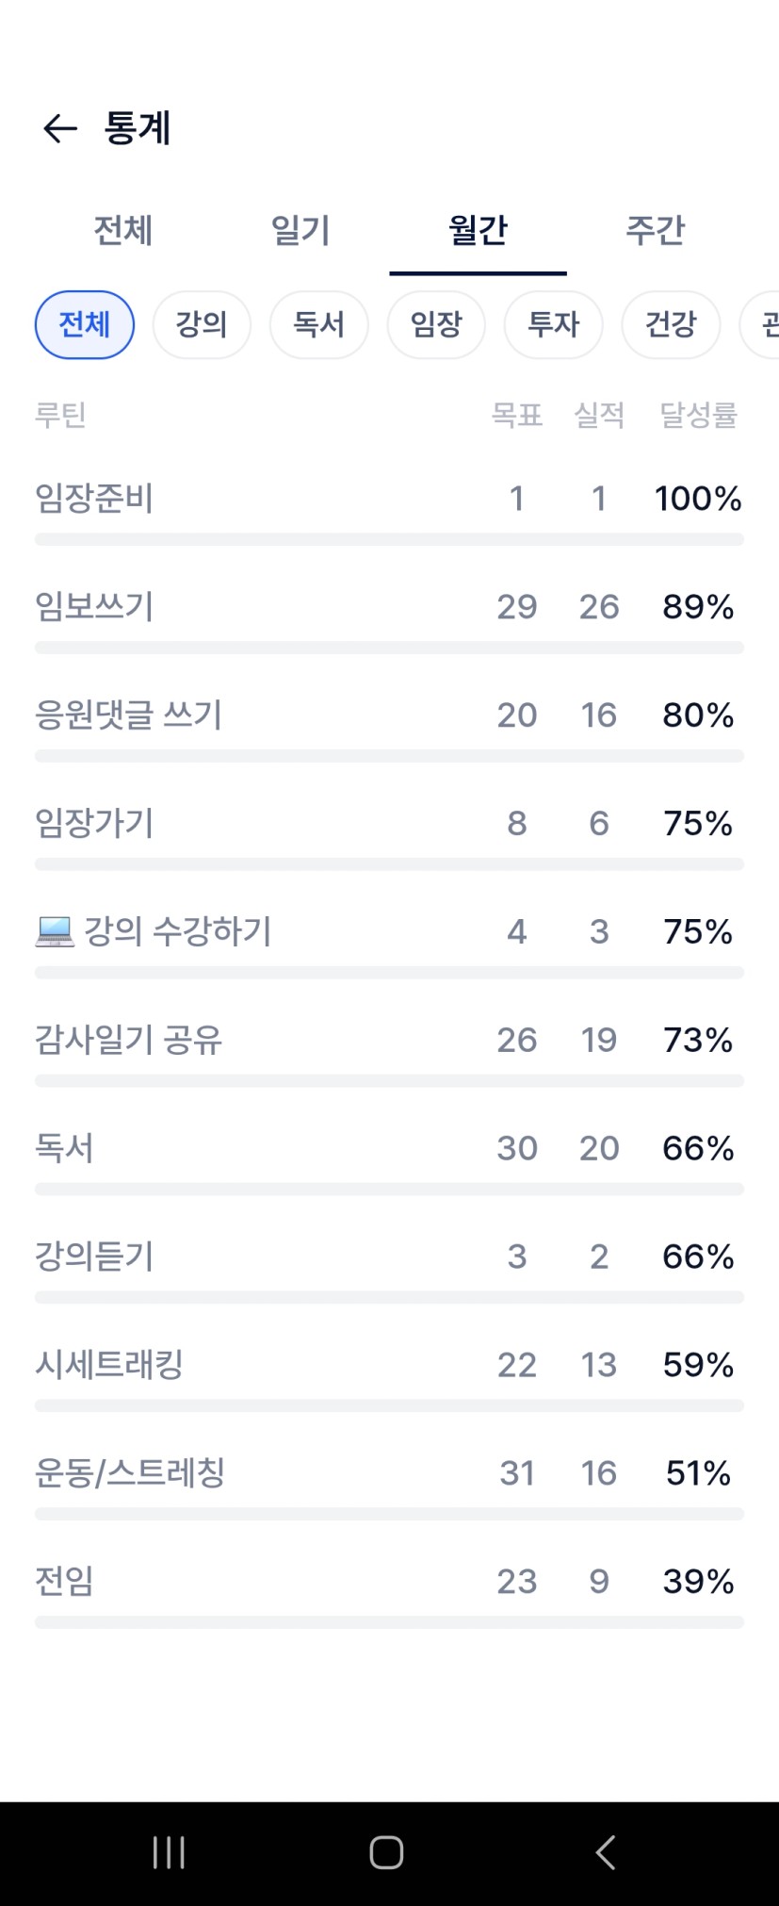This screenshot has height=1906, width=779.
Task: Select the 주간 tab
Action: point(655,230)
